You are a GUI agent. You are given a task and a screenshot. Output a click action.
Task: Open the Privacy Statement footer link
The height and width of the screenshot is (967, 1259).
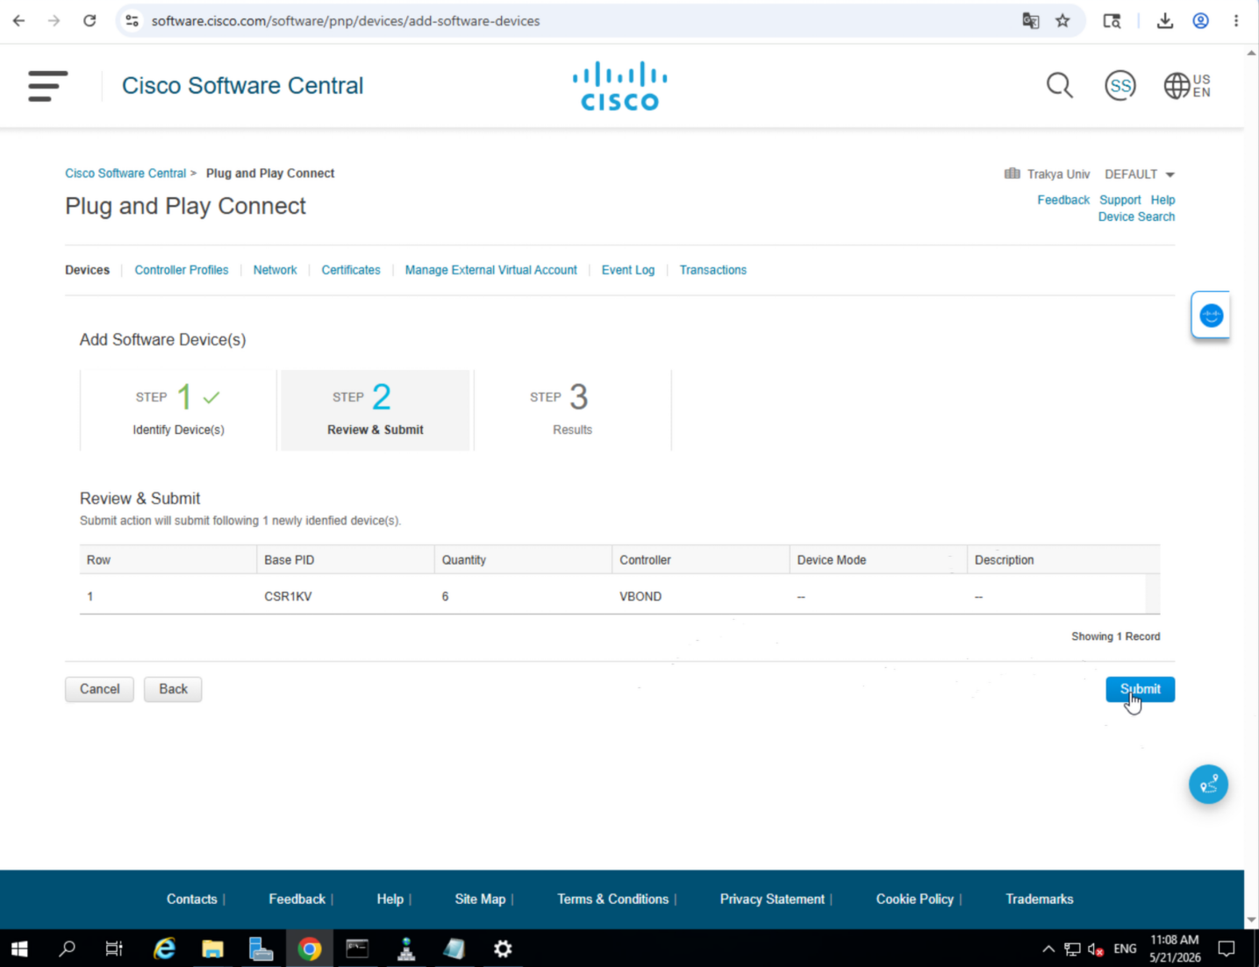click(772, 899)
